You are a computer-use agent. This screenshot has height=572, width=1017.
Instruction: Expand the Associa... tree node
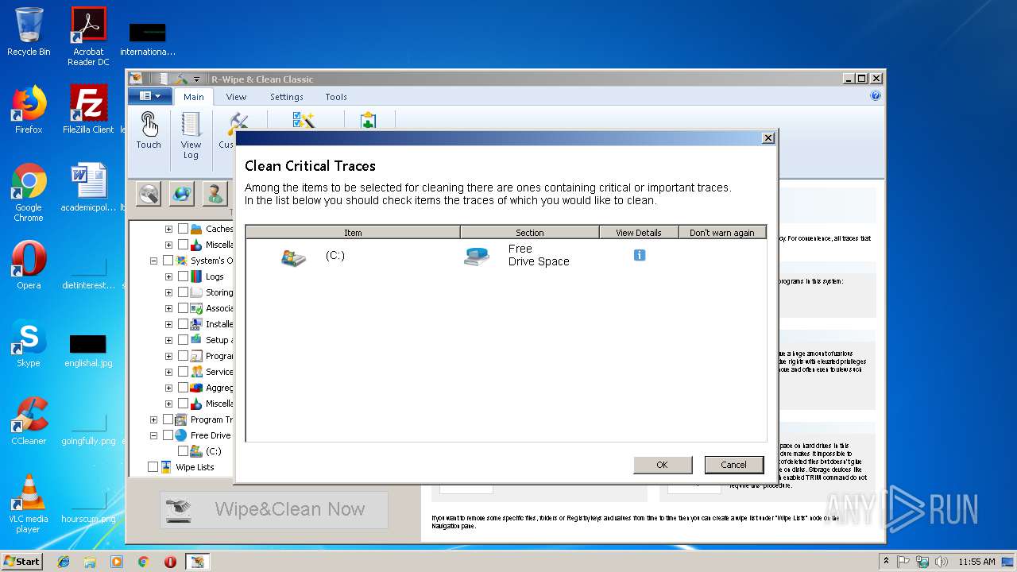click(x=168, y=308)
